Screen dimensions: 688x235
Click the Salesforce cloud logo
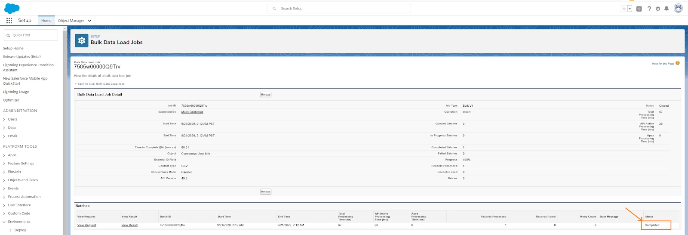[12, 8]
